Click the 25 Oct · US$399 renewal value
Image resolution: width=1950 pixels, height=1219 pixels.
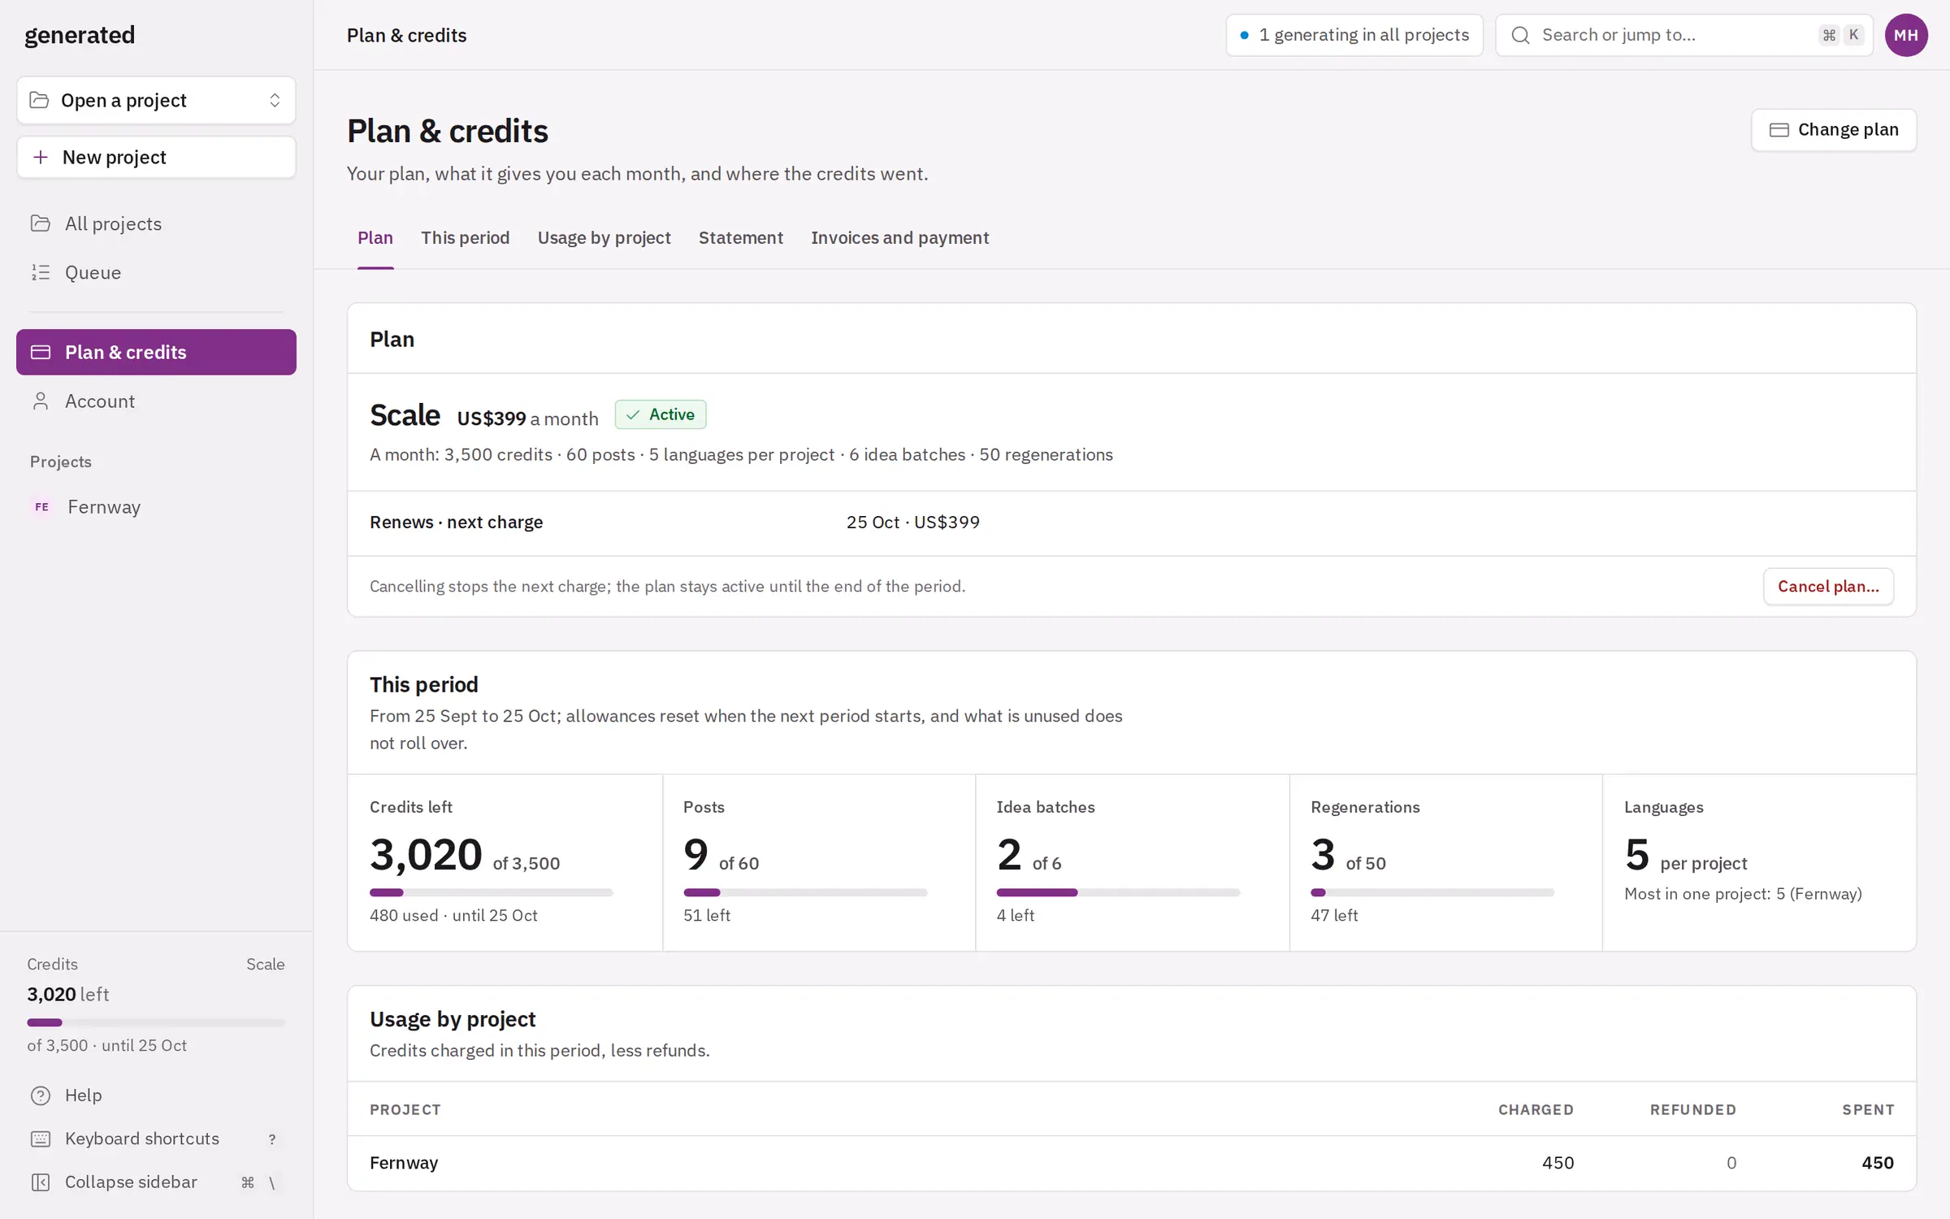(x=913, y=523)
